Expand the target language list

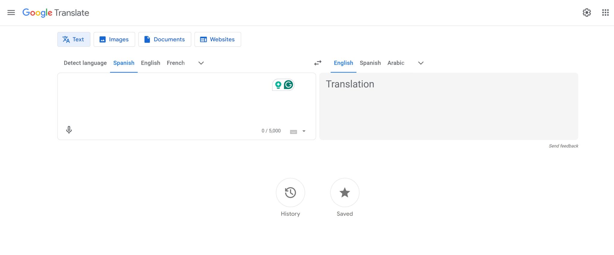pyautogui.click(x=421, y=63)
